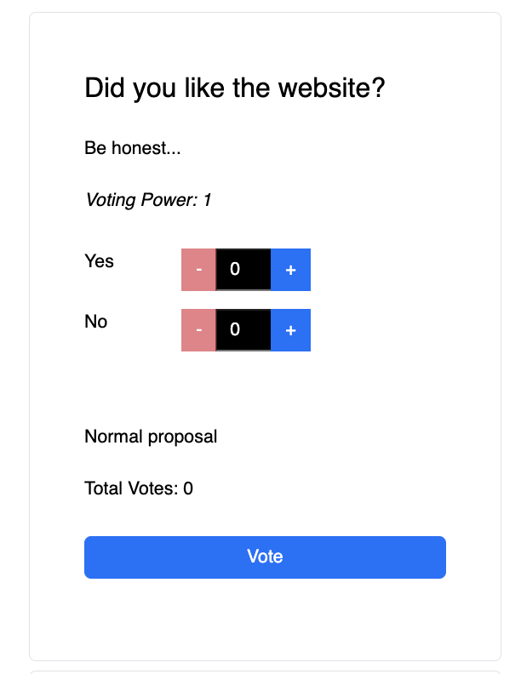This screenshot has height=674, width=521.
Task: Click the Normal proposal text
Action: click(151, 437)
